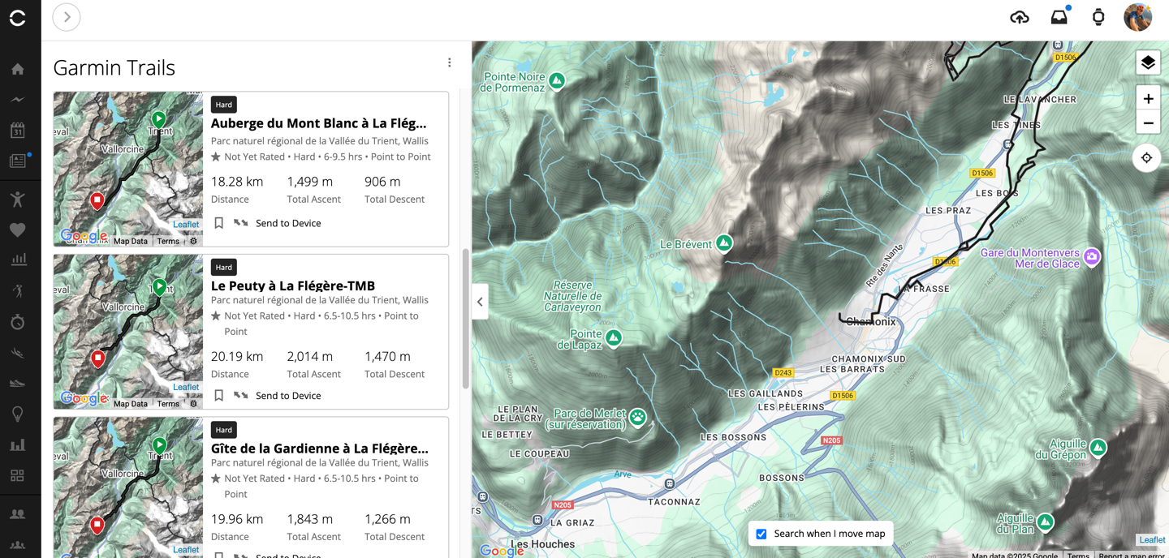
Task: Click the trails list scrollbar
Action: (466, 319)
